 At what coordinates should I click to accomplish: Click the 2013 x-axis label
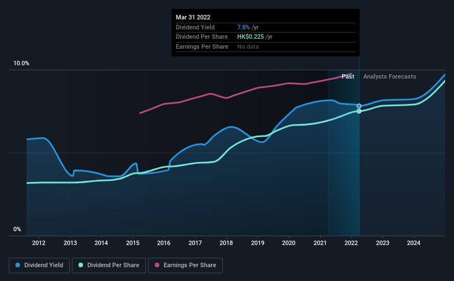[x=70, y=243]
